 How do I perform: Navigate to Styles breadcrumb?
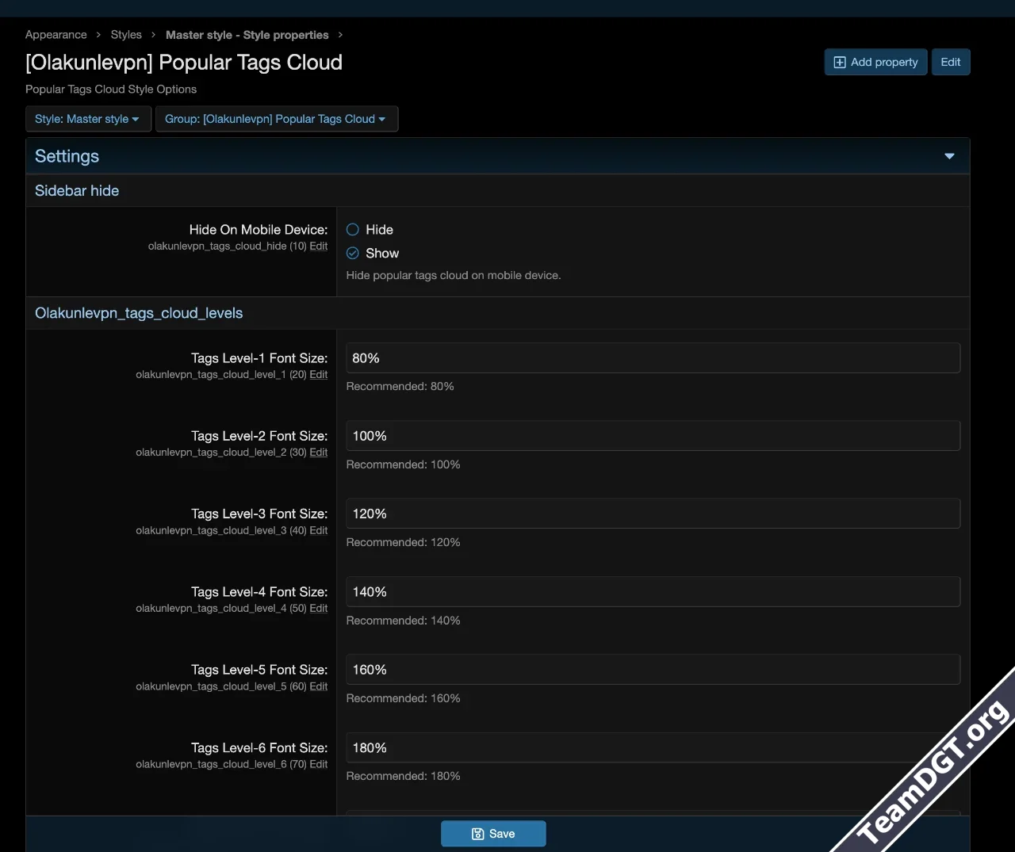coord(126,35)
